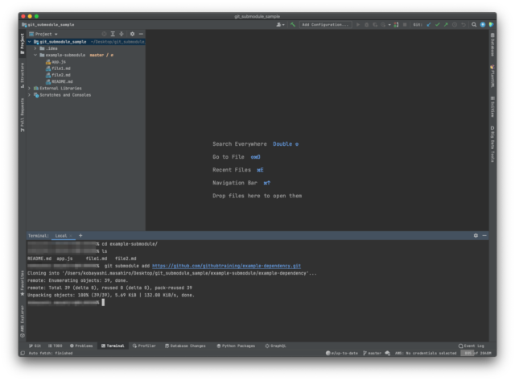The image size is (515, 381).
Task: Toggle the Structure tool window side tab
Action: pos(23,75)
